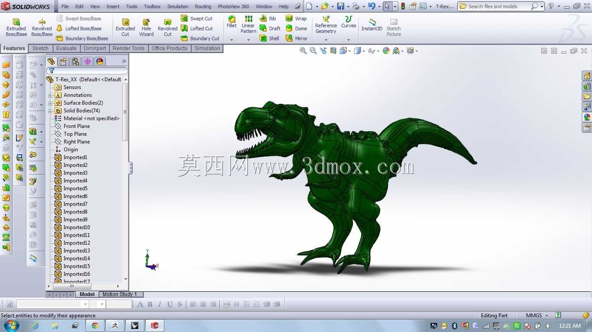This screenshot has width=592, height=332.
Task: Switch to the DimXpert tab
Action: tap(94, 48)
